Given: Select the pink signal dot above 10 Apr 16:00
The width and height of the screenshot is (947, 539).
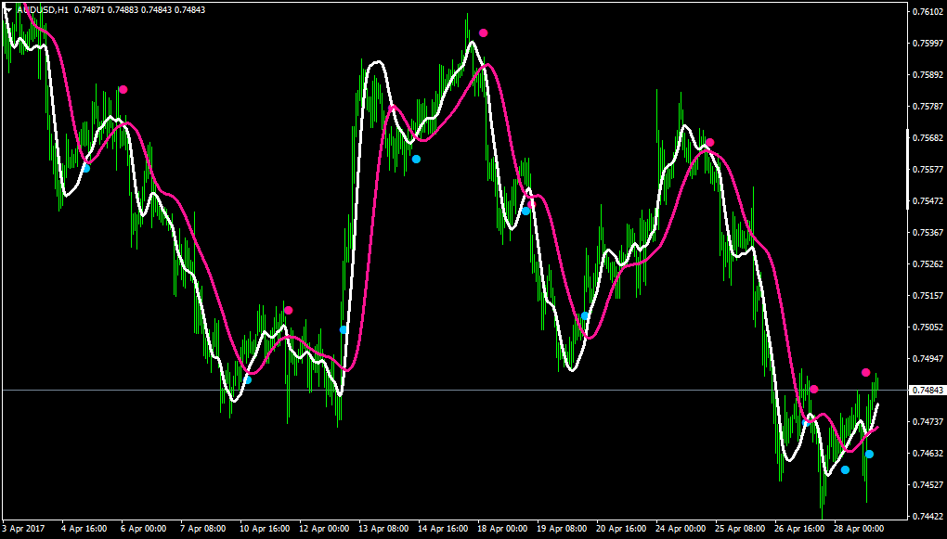Looking at the screenshot, I should click(x=289, y=310).
